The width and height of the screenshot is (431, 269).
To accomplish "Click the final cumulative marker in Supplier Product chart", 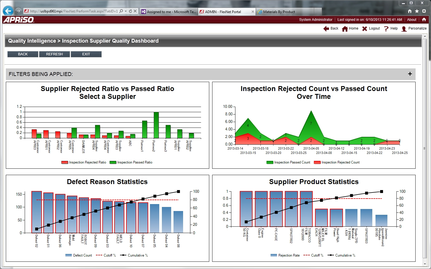I will [382, 192].
